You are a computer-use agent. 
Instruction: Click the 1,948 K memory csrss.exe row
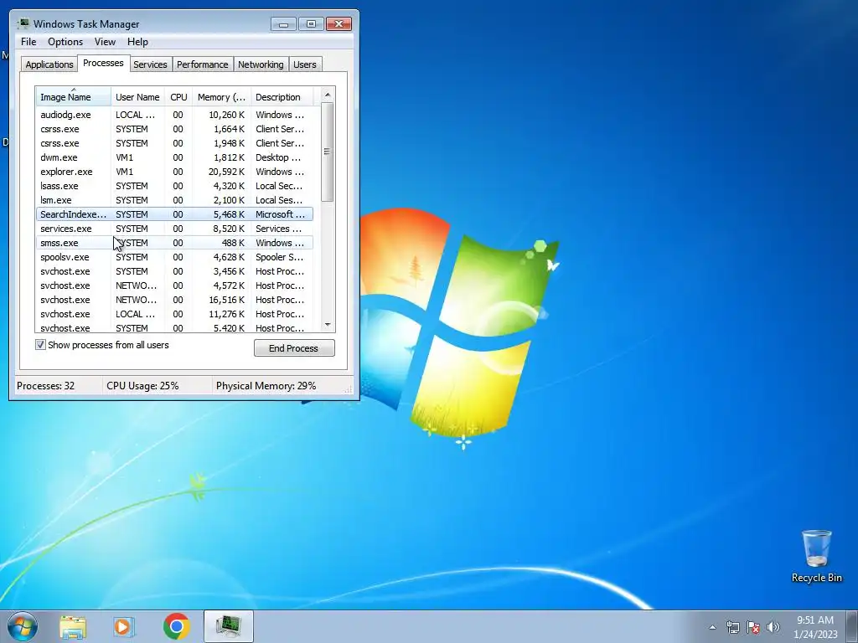(174, 143)
